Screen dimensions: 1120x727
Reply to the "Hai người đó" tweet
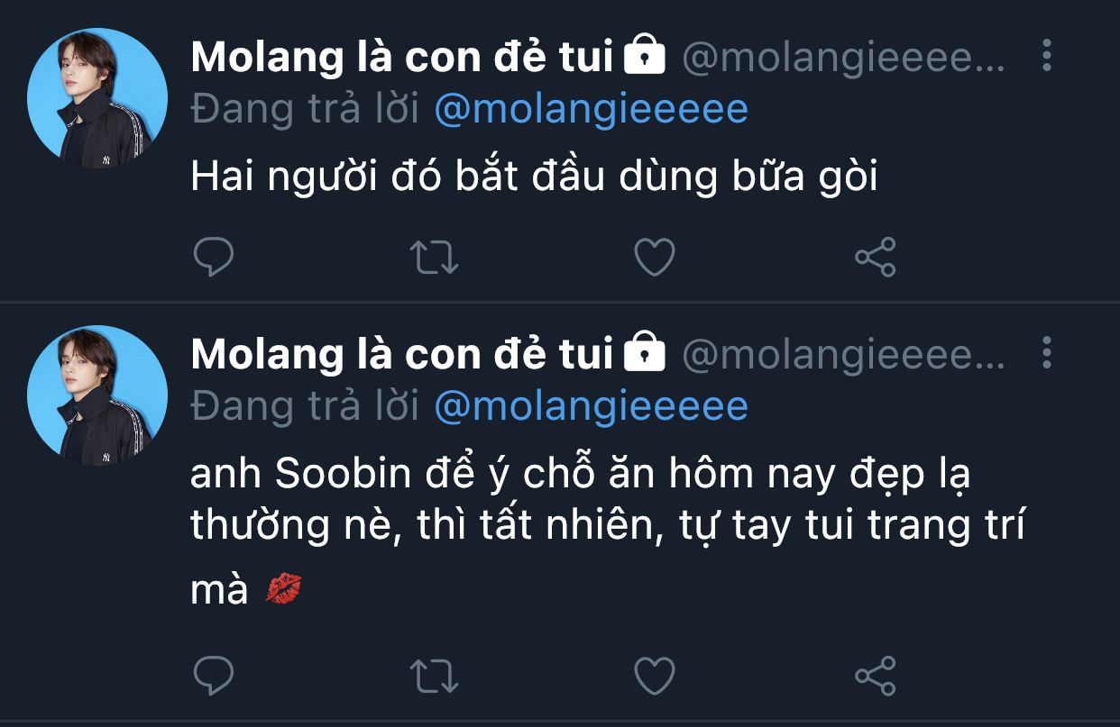(214, 258)
